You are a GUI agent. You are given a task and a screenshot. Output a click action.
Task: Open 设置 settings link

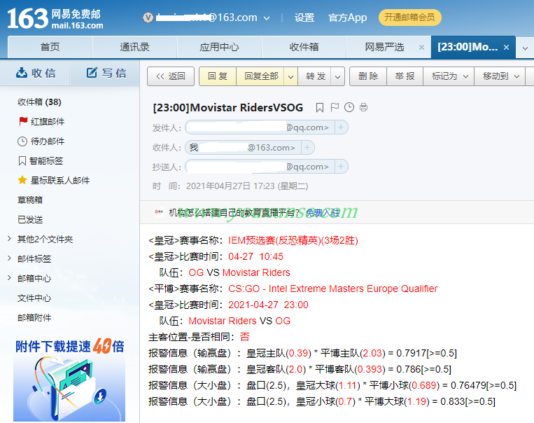(x=304, y=18)
